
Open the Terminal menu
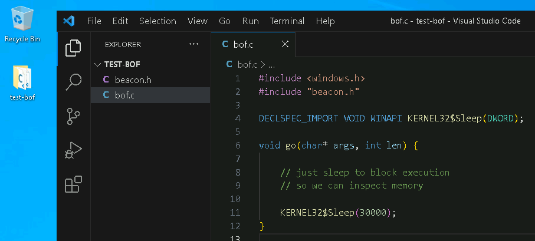287,21
